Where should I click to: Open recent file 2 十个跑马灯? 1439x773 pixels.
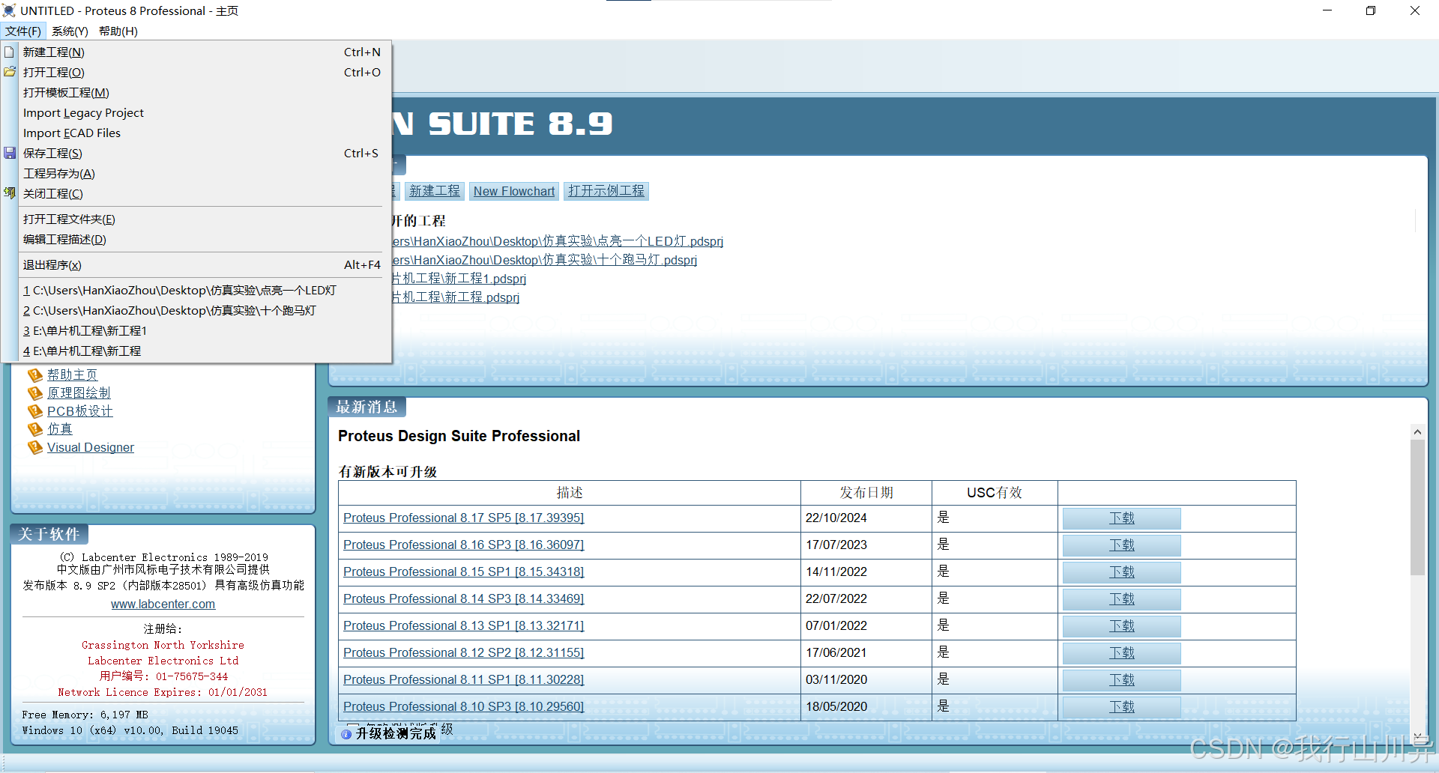click(200, 310)
